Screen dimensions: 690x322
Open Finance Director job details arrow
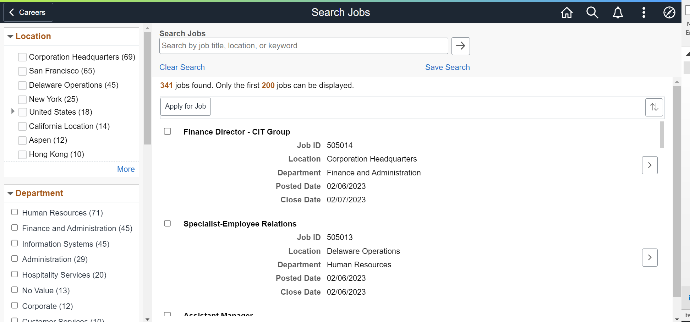click(x=650, y=165)
